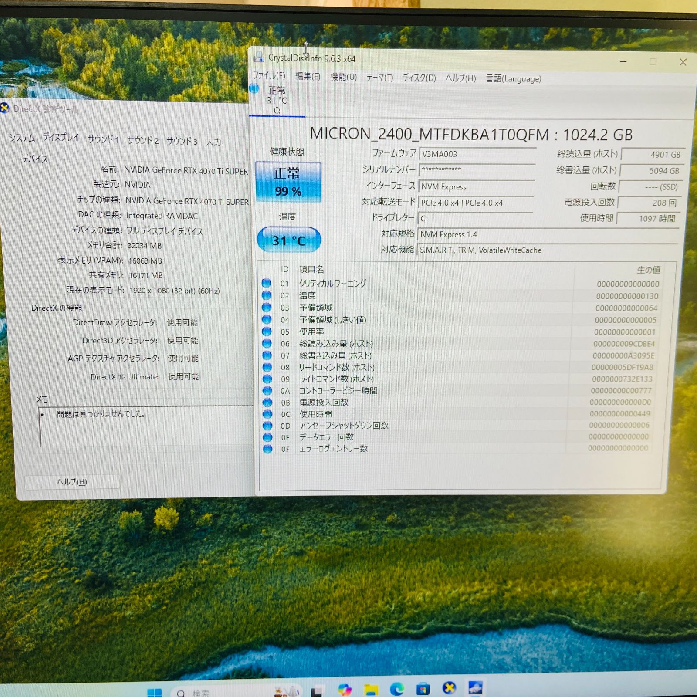The width and height of the screenshot is (697, 697).
Task: Switch to サウンド 3 tab
Action: point(182,141)
